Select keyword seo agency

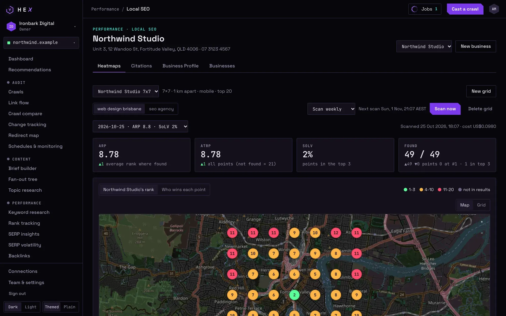click(161, 109)
